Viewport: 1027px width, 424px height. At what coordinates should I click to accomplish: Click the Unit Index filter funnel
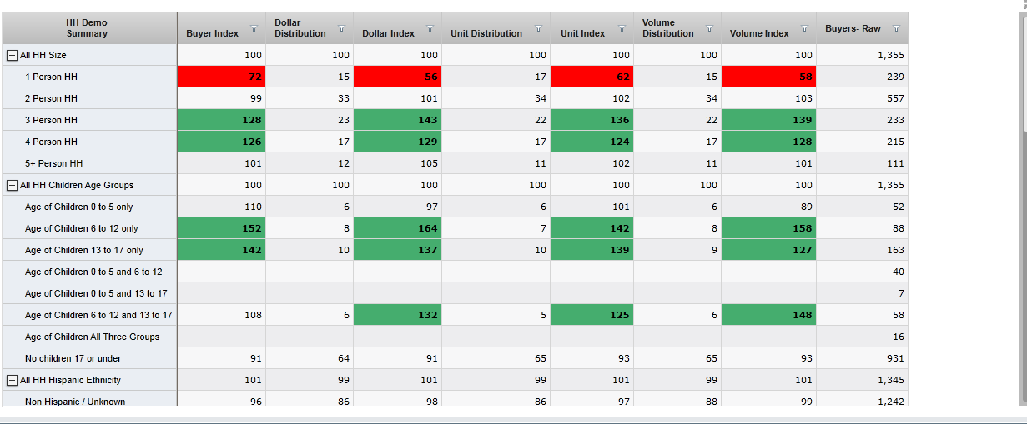point(622,29)
